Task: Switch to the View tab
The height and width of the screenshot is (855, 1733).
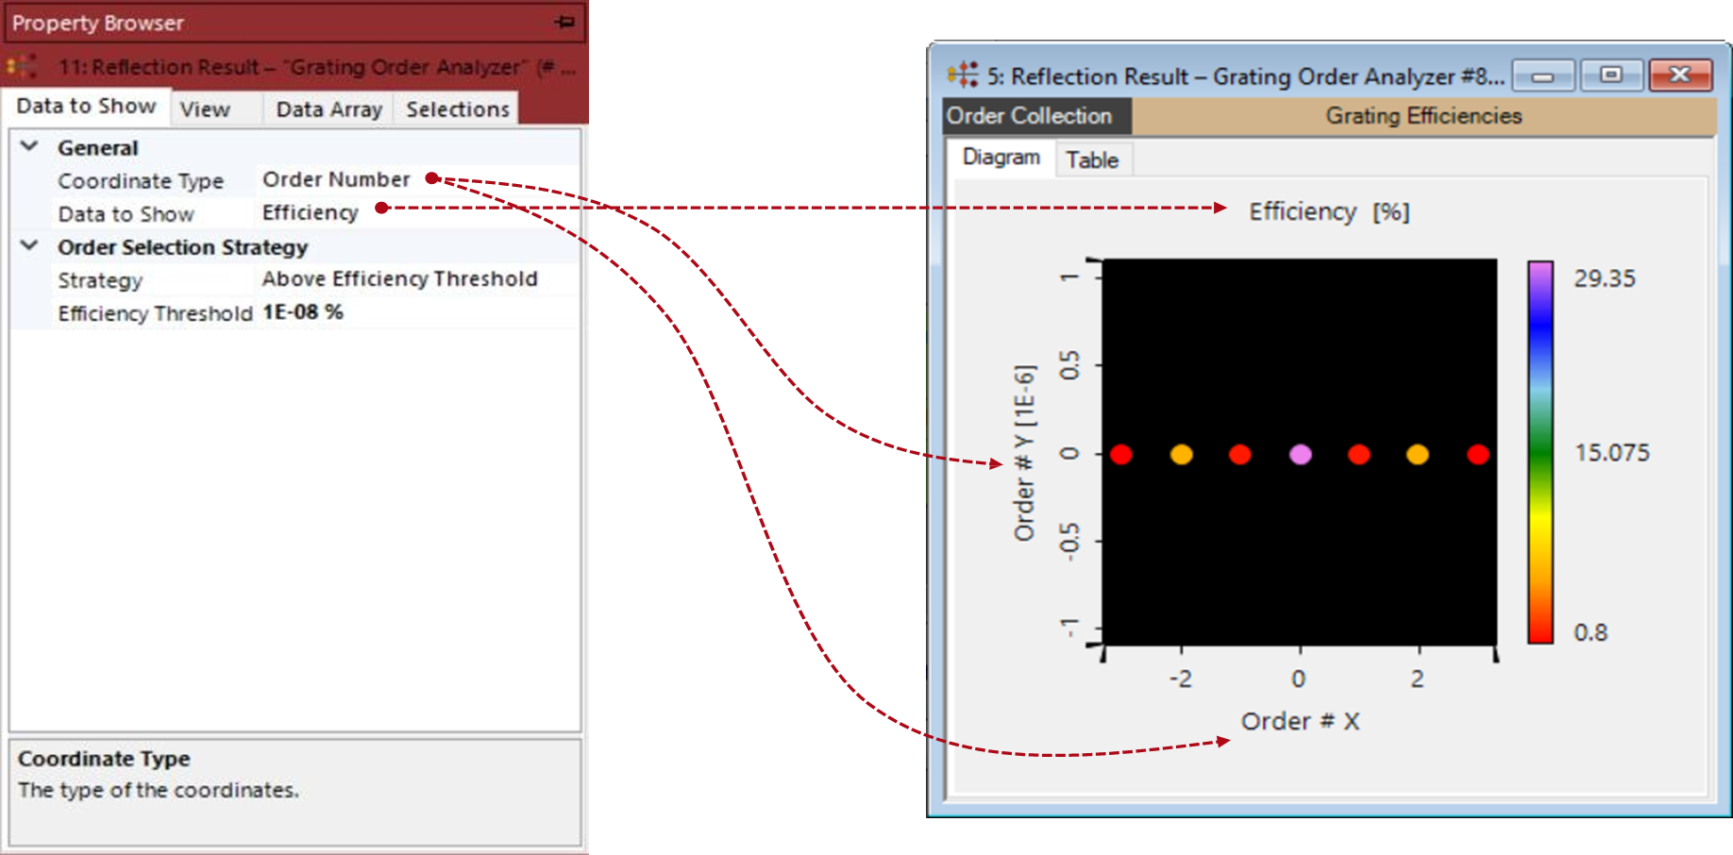Action: coord(205,109)
